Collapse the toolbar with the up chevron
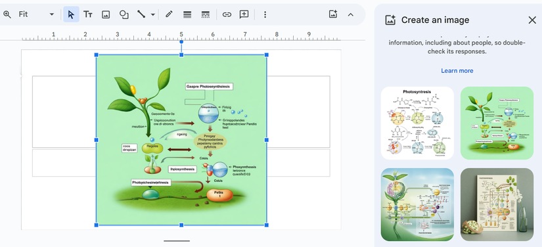 click(351, 14)
